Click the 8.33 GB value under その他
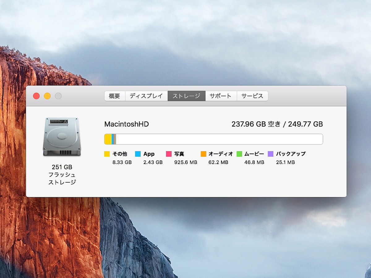Image resolution: width=371 pixels, height=278 pixels. point(122,162)
